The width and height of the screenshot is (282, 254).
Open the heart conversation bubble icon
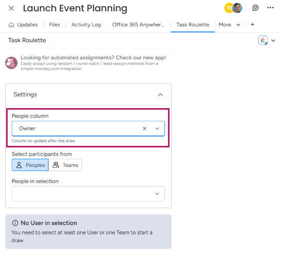tap(255, 8)
